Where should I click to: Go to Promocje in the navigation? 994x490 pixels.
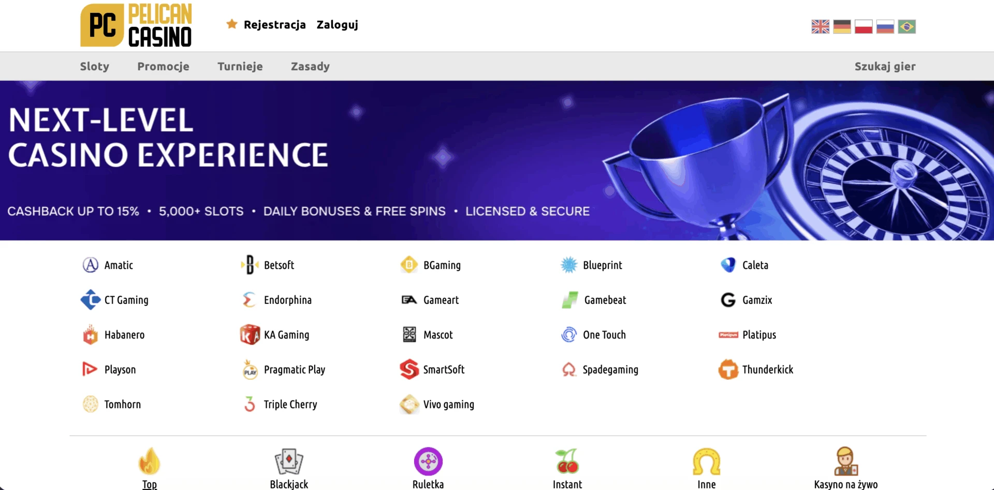point(163,67)
